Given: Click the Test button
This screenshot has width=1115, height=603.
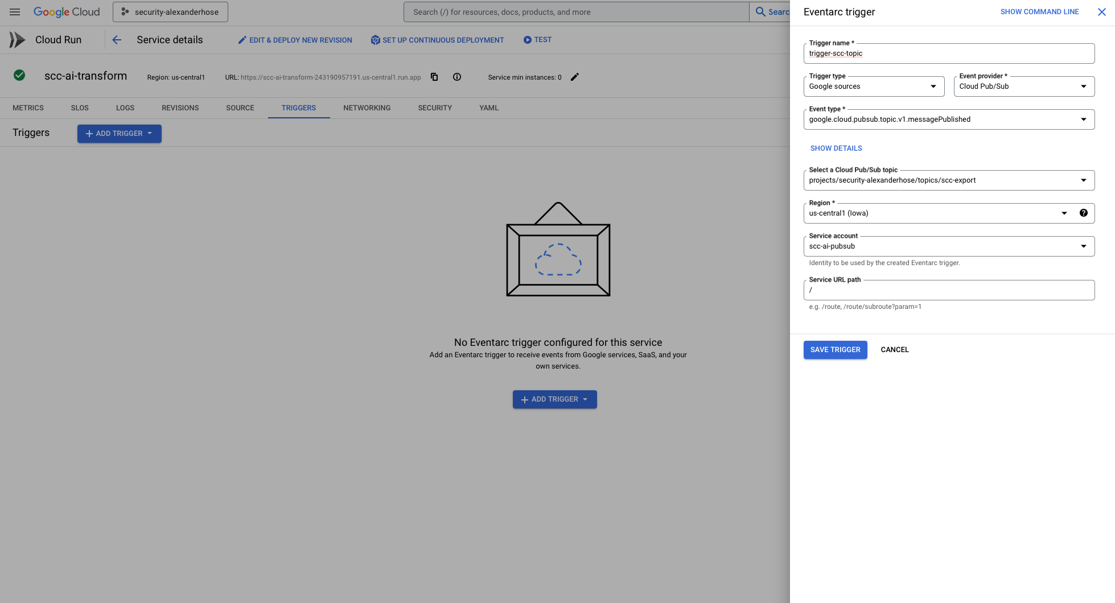Looking at the screenshot, I should (x=537, y=40).
